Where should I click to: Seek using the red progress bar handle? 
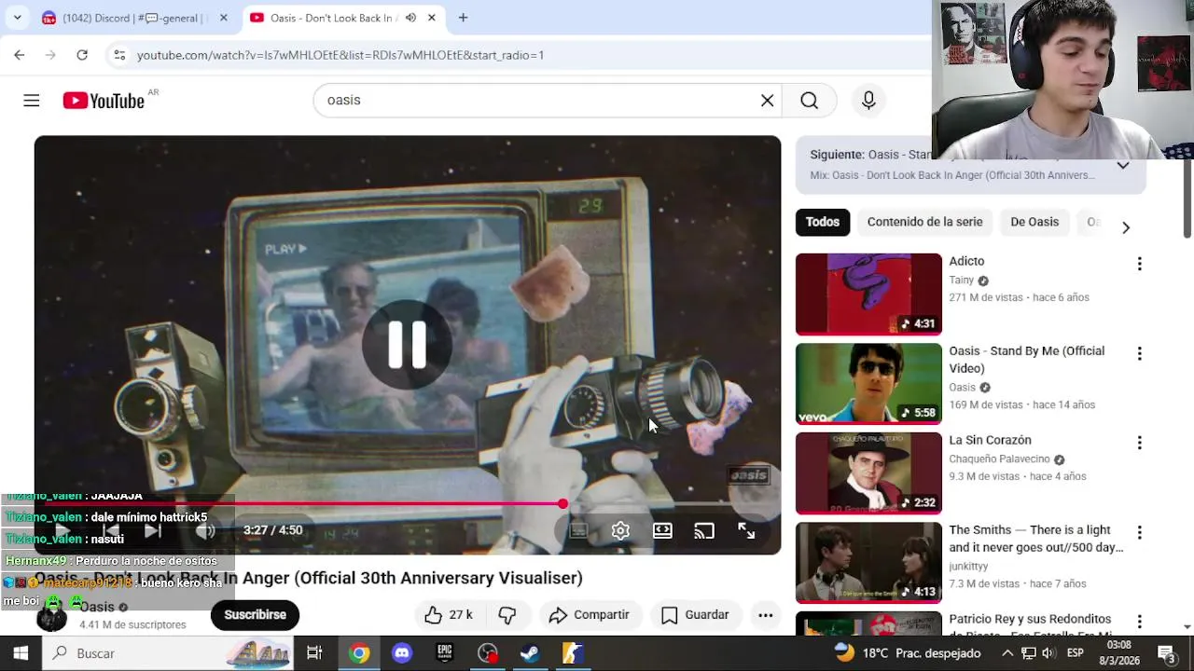pos(562,504)
